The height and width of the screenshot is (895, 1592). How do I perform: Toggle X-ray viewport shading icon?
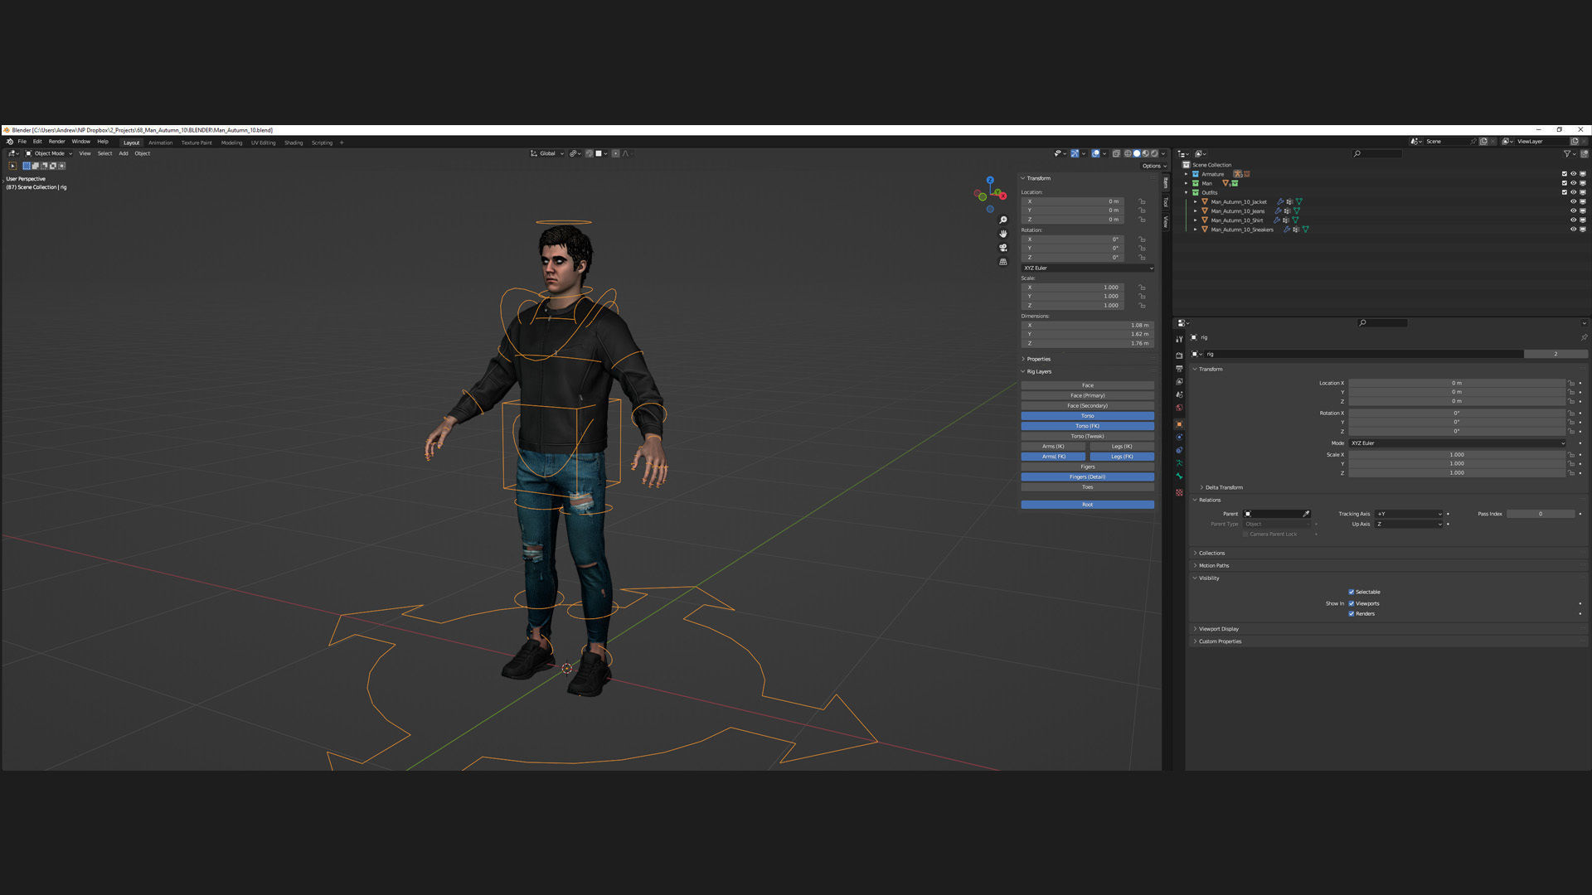[1116, 153]
